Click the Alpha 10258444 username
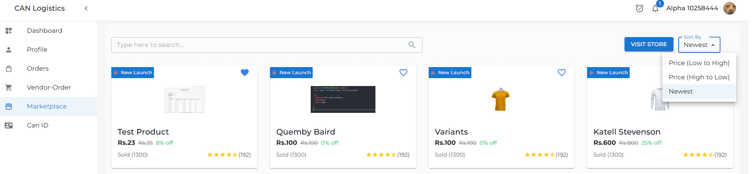Screen dimensions: 756x174 pyautogui.click(x=692, y=8)
